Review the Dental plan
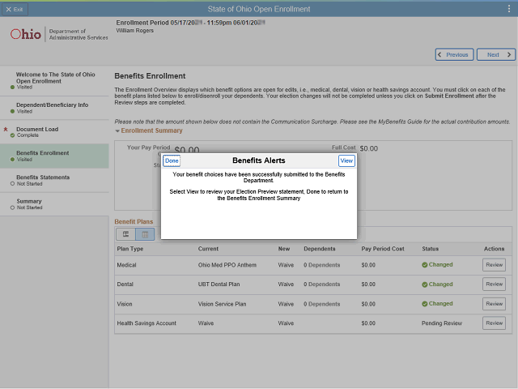This screenshot has width=518, height=389. tap(494, 284)
